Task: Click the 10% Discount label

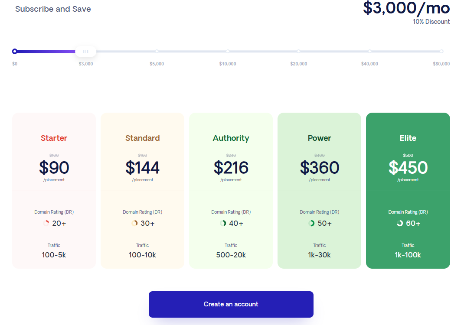Action: pyautogui.click(x=431, y=21)
